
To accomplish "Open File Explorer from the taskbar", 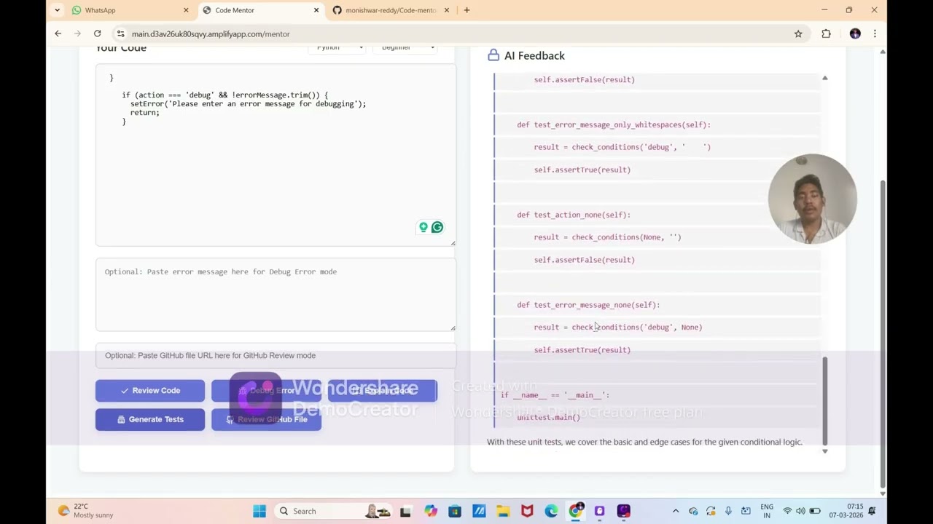I will coord(503,511).
